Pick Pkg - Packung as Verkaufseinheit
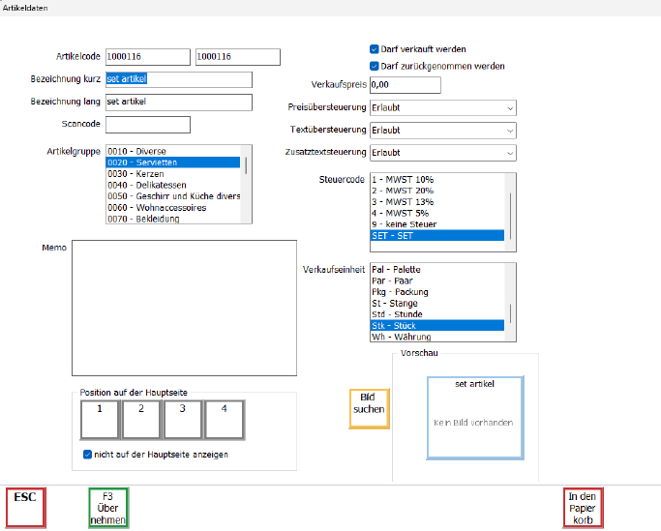 pyautogui.click(x=400, y=292)
